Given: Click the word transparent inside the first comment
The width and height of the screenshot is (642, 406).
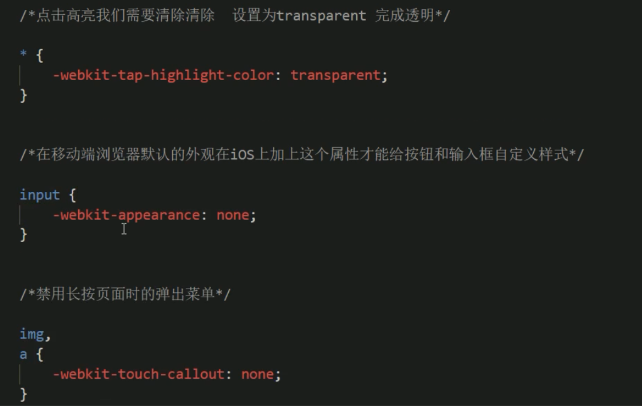Looking at the screenshot, I should [321, 16].
